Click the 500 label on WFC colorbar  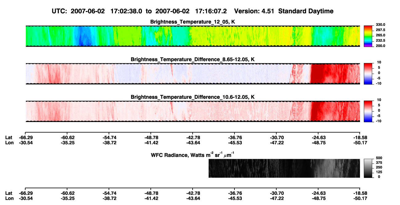tap(379, 158)
